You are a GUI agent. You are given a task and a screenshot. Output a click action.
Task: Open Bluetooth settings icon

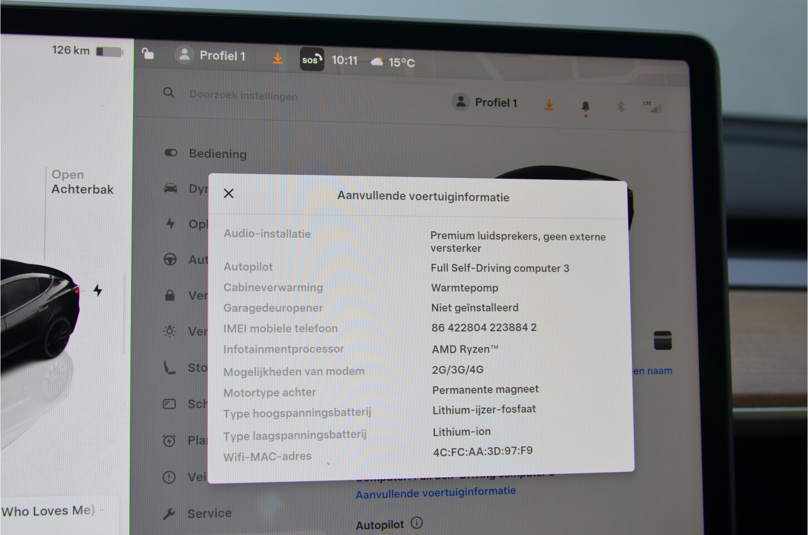click(620, 106)
